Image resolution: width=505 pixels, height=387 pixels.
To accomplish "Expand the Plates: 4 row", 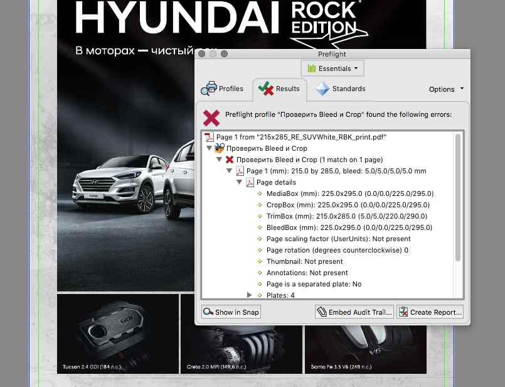I will [249, 295].
